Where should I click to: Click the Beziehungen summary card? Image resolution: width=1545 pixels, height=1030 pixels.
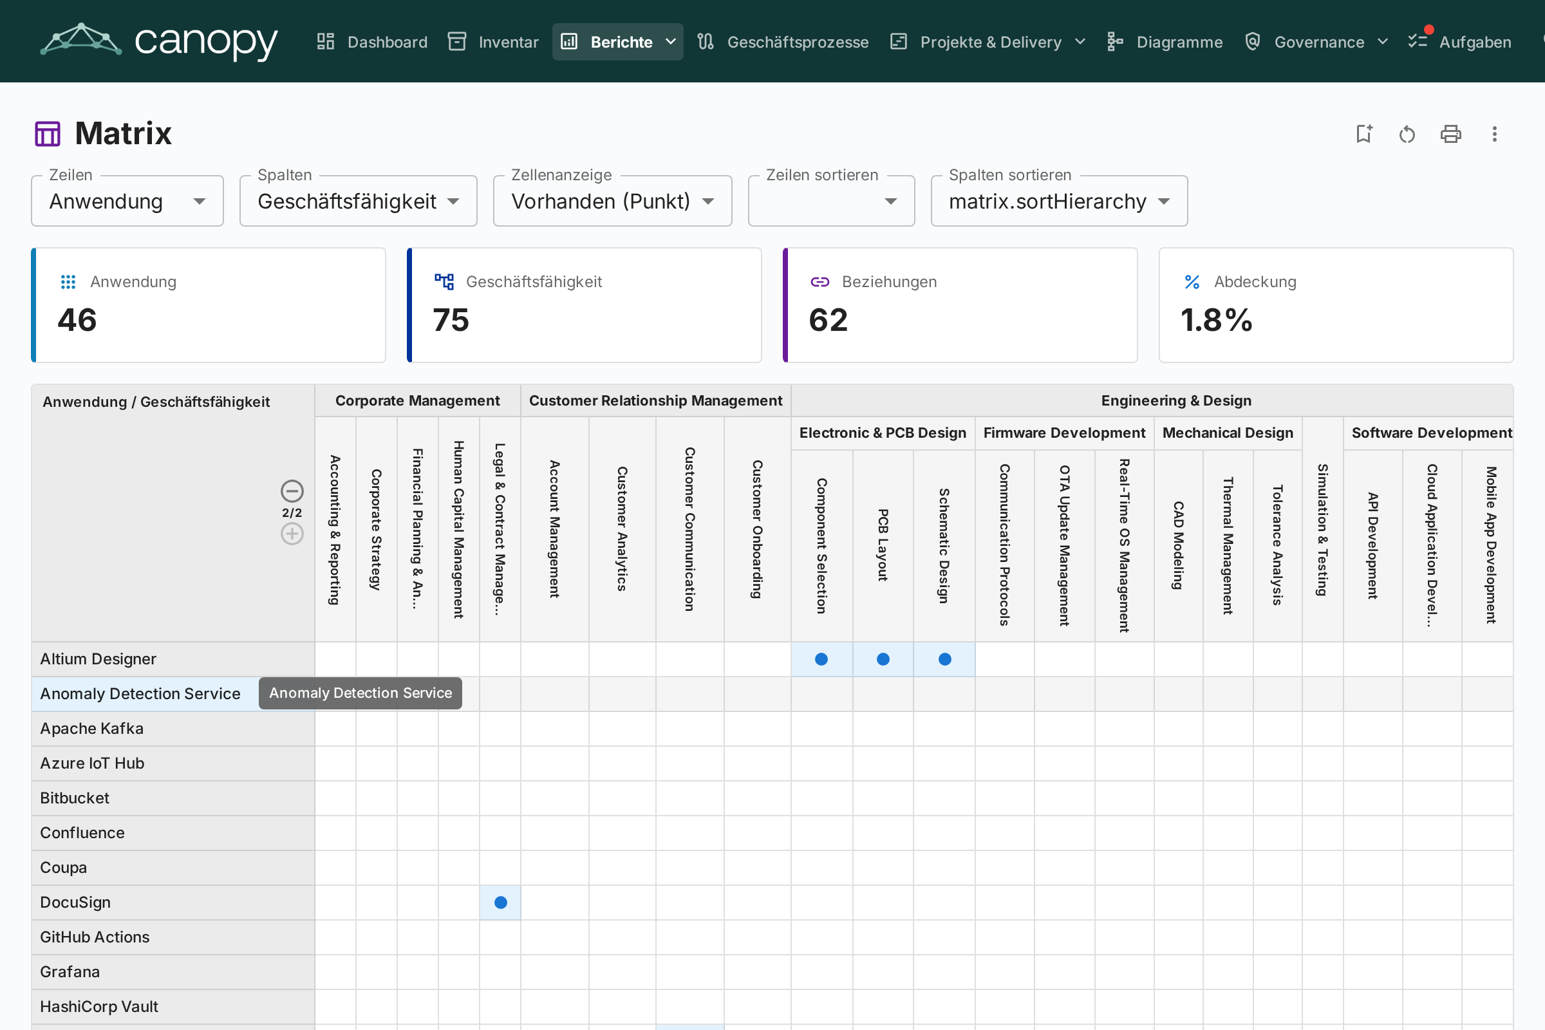pyautogui.click(x=960, y=305)
